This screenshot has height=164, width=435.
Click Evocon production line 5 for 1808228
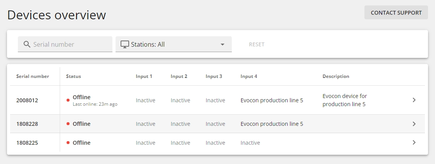pos(272,124)
